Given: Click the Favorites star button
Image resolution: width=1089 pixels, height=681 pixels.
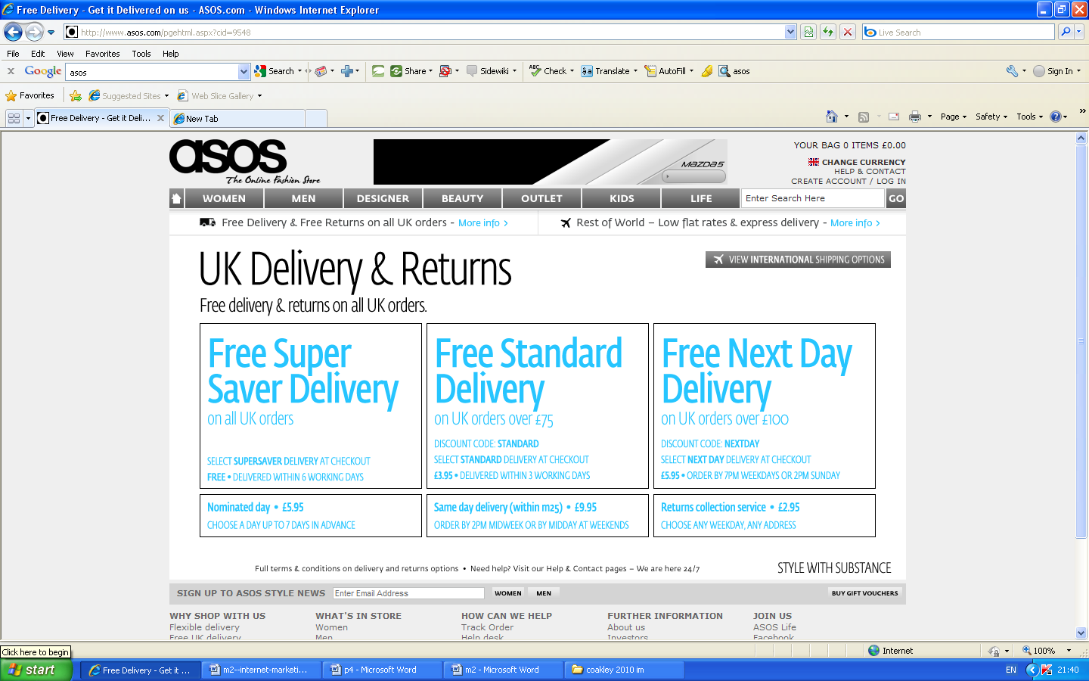Looking at the screenshot, I should point(30,95).
